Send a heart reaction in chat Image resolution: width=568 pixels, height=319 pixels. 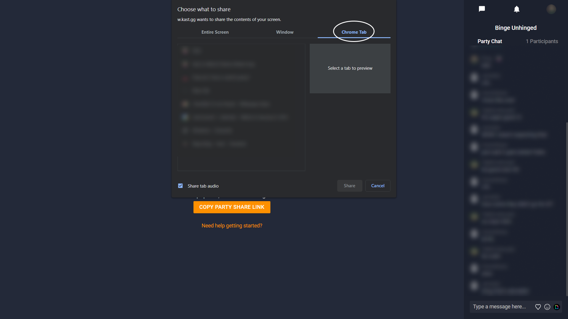(x=538, y=307)
